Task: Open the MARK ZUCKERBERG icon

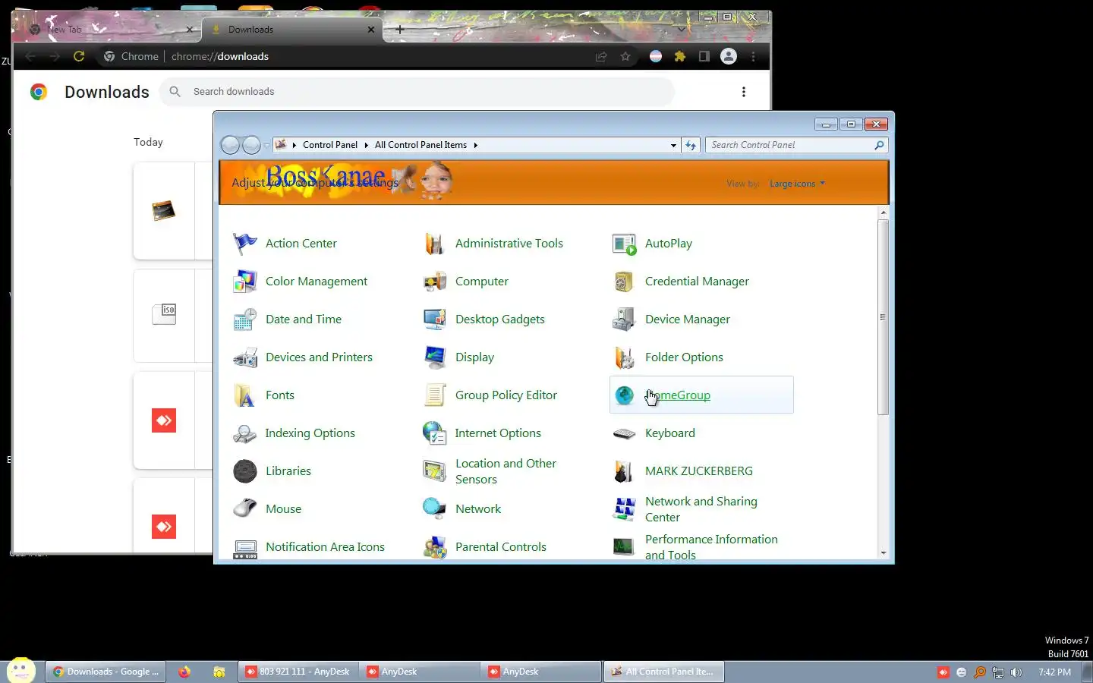Action: (624, 471)
